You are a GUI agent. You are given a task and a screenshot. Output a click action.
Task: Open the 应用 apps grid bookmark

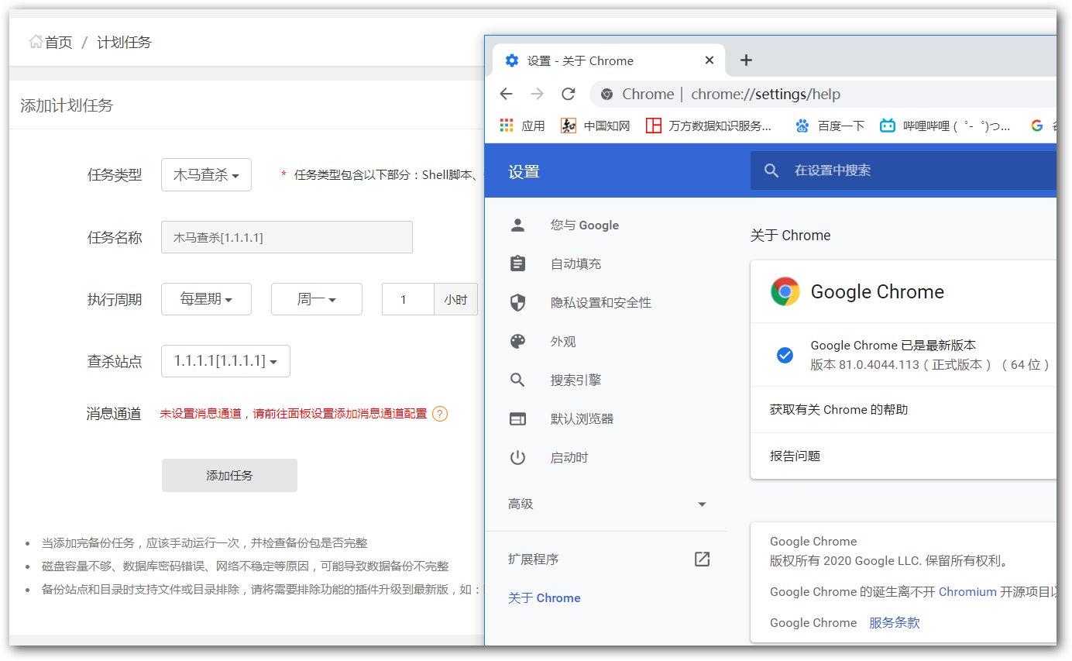pyautogui.click(x=522, y=126)
